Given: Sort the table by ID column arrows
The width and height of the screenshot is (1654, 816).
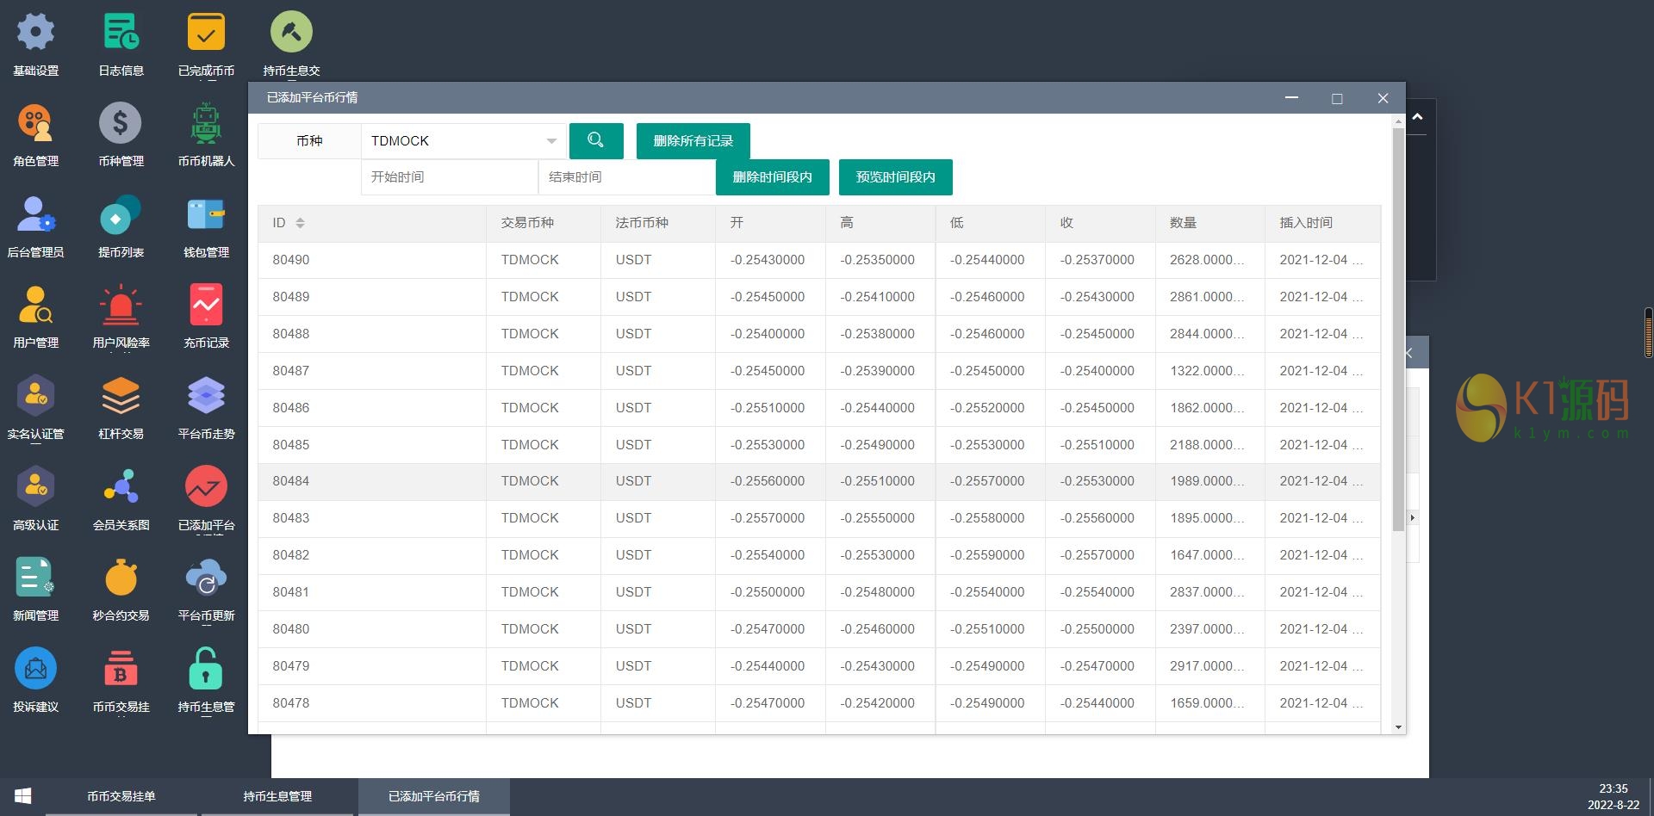Looking at the screenshot, I should [x=300, y=223].
